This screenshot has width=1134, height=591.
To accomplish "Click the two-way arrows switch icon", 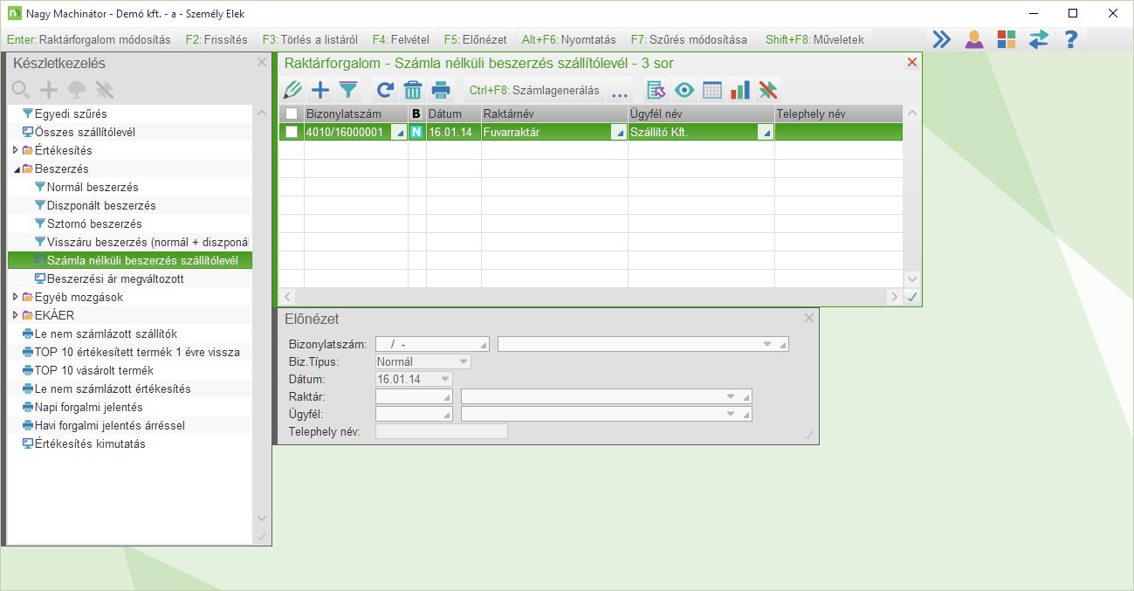I will [1039, 39].
